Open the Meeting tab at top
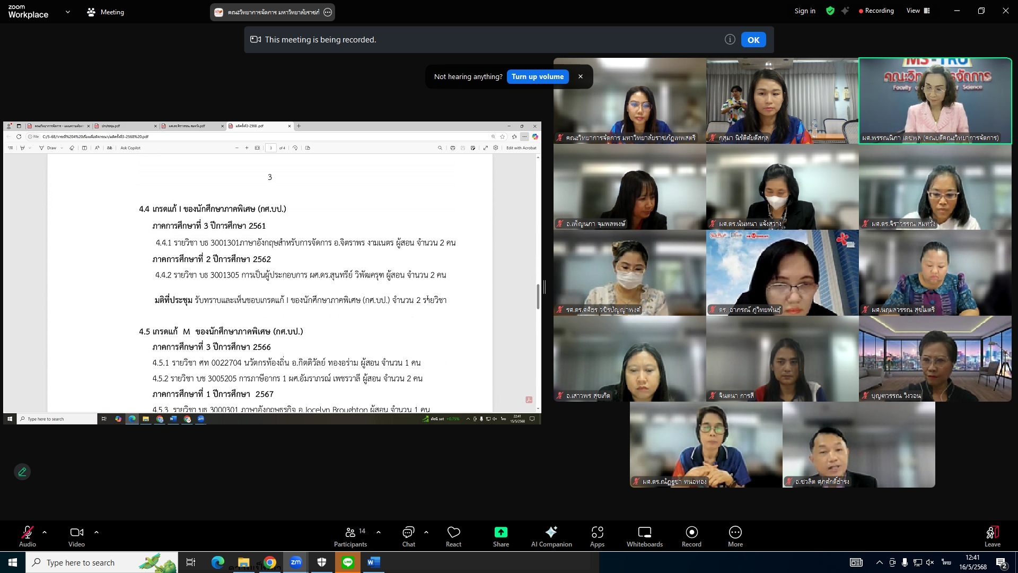The width and height of the screenshot is (1018, 573). click(x=106, y=12)
